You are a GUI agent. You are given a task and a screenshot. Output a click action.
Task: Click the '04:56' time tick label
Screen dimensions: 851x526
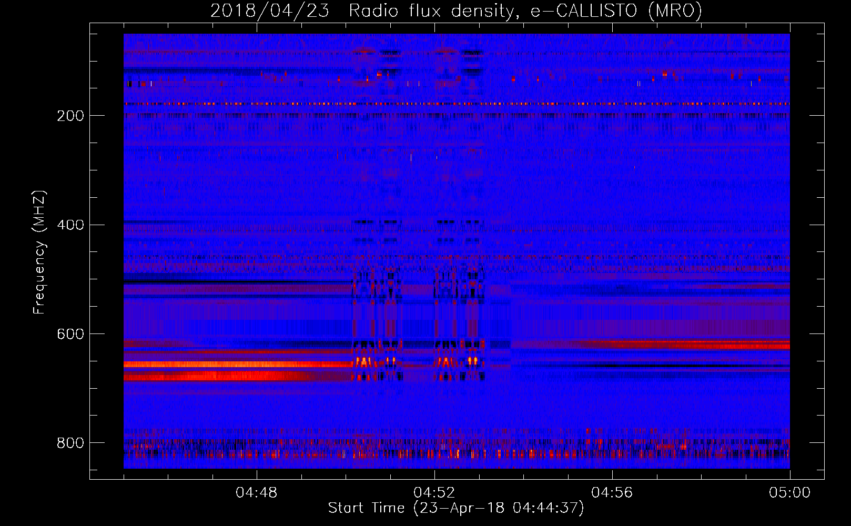click(x=612, y=493)
